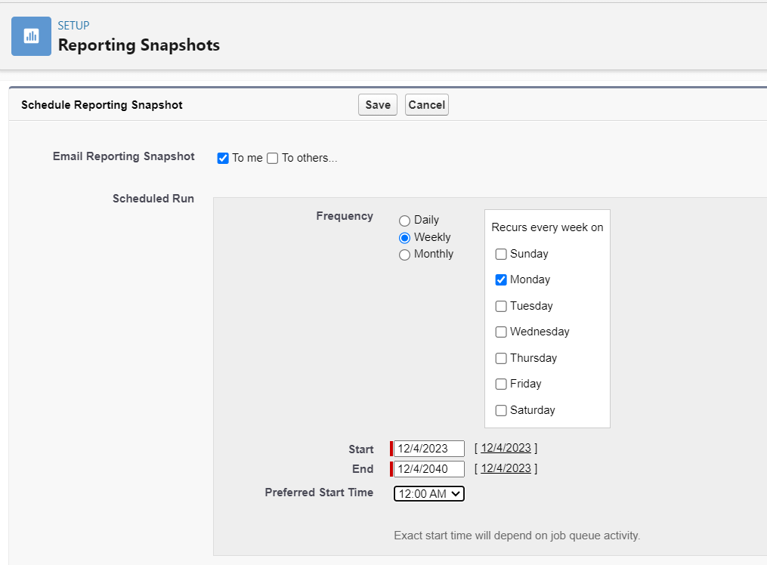Screen dimensions: 767x565
Task: Toggle the 'To me' email checkbox
Action: coord(223,158)
